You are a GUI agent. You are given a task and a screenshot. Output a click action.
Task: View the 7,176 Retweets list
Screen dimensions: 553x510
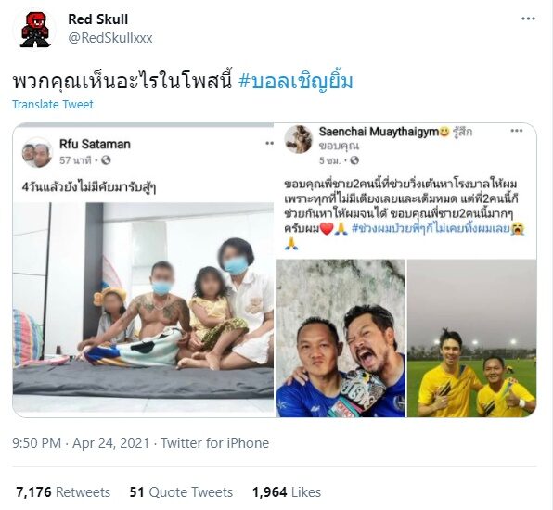coord(63,492)
